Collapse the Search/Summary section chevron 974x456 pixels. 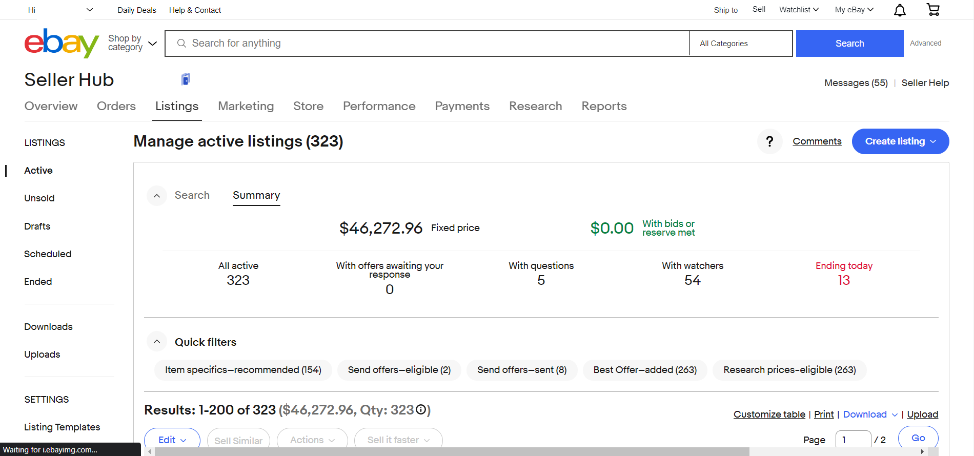click(157, 196)
